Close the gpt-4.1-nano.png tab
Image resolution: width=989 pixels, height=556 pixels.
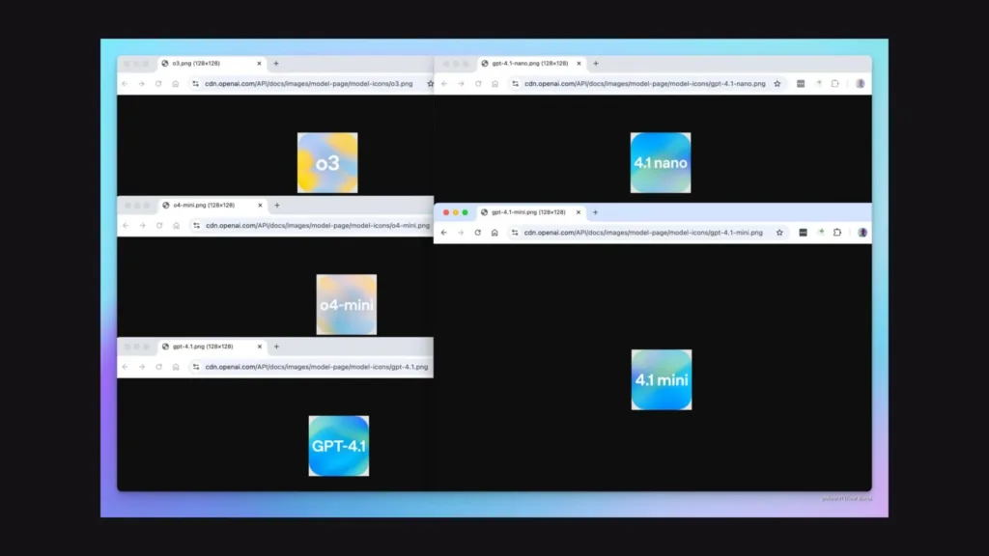coord(579,64)
